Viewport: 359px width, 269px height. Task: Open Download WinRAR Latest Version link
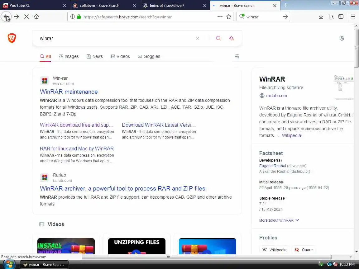(x=159, y=125)
